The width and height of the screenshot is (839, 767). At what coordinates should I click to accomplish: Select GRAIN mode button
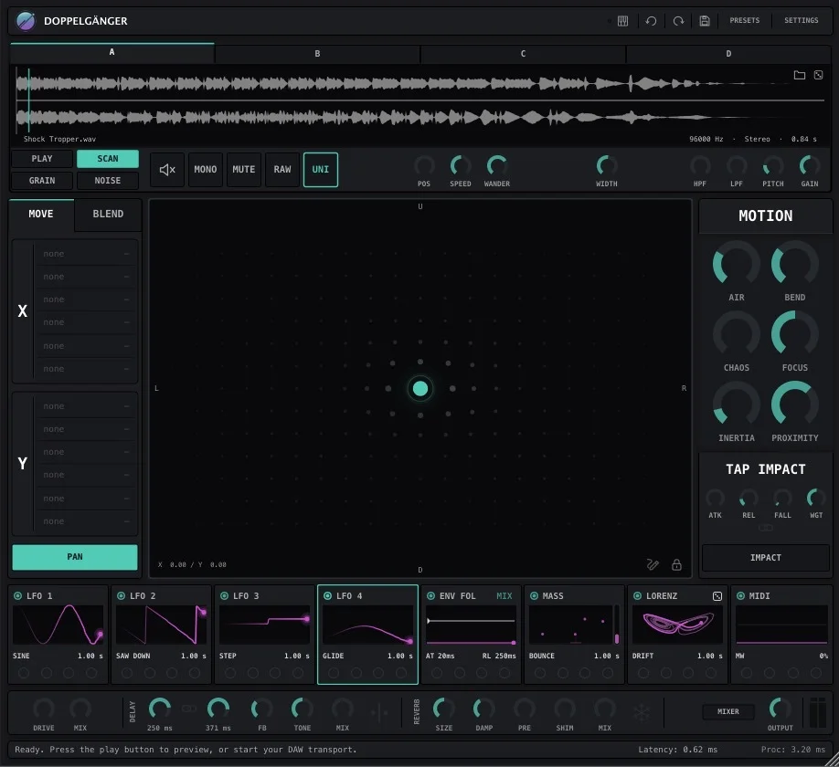click(42, 181)
